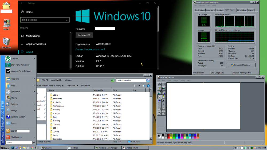Click the Pick Color eyedropper tool
The width and height of the screenshot is (267, 150).
159,92
